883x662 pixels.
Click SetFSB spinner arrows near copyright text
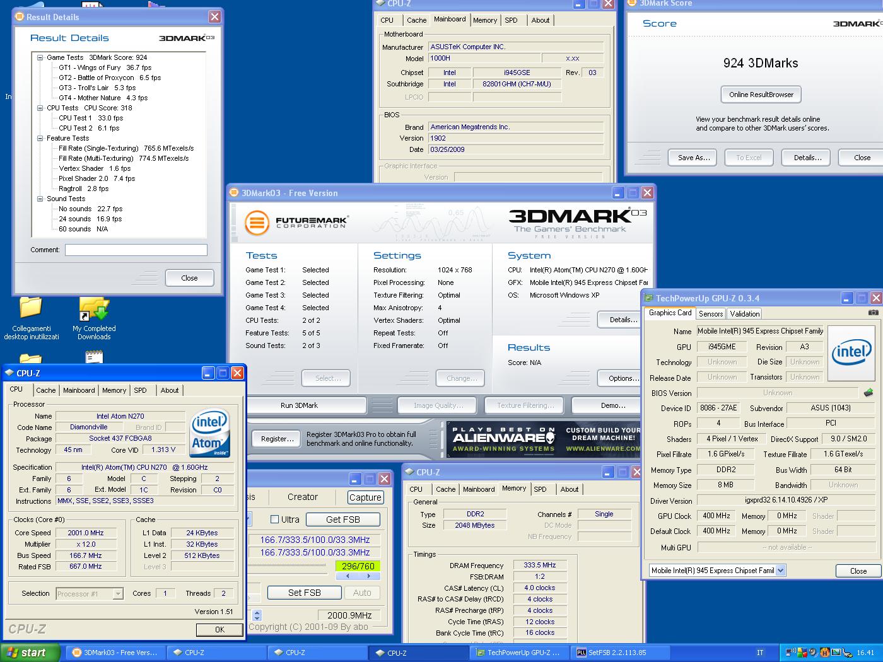(257, 615)
